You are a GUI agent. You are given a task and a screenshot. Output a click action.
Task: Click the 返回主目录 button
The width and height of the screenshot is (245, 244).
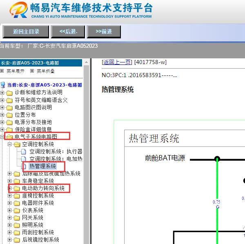click(x=26, y=32)
